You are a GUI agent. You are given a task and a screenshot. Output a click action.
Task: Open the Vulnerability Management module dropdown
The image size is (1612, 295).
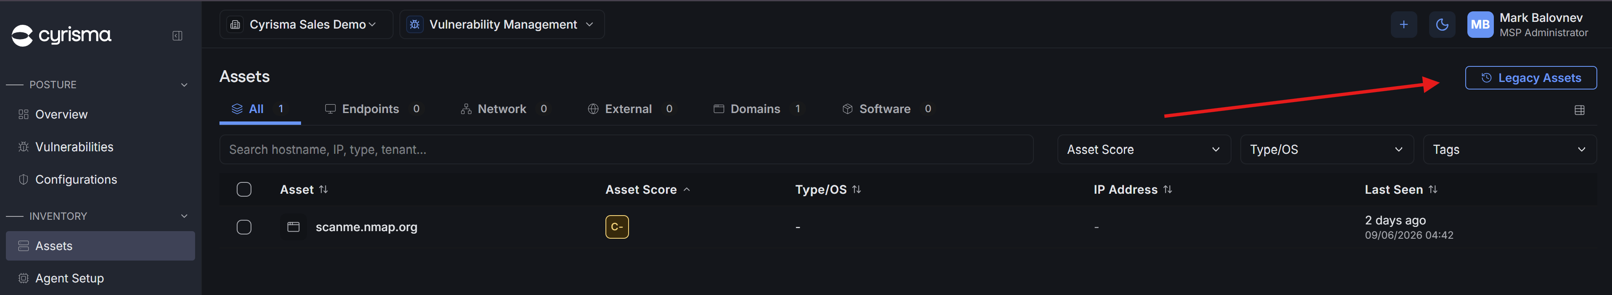coord(502,24)
